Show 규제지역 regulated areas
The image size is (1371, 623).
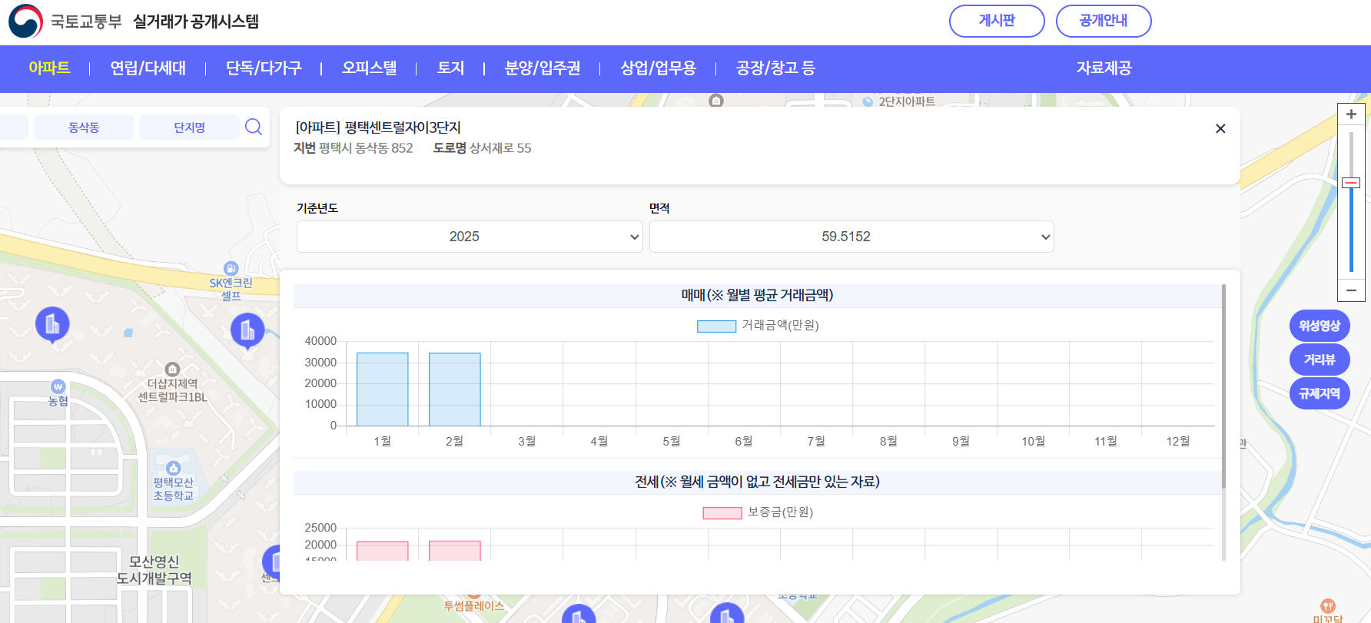point(1320,393)
